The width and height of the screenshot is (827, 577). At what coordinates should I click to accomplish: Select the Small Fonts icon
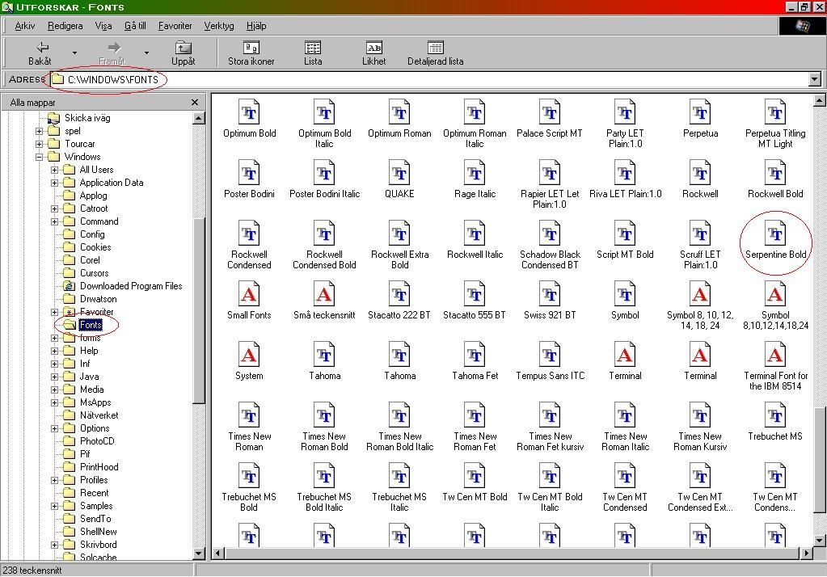pyautogui.click(x=249, y=295)
